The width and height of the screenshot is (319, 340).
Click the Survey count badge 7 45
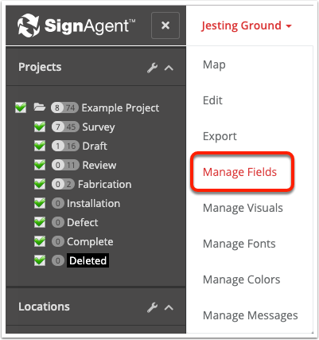[65, 127]
